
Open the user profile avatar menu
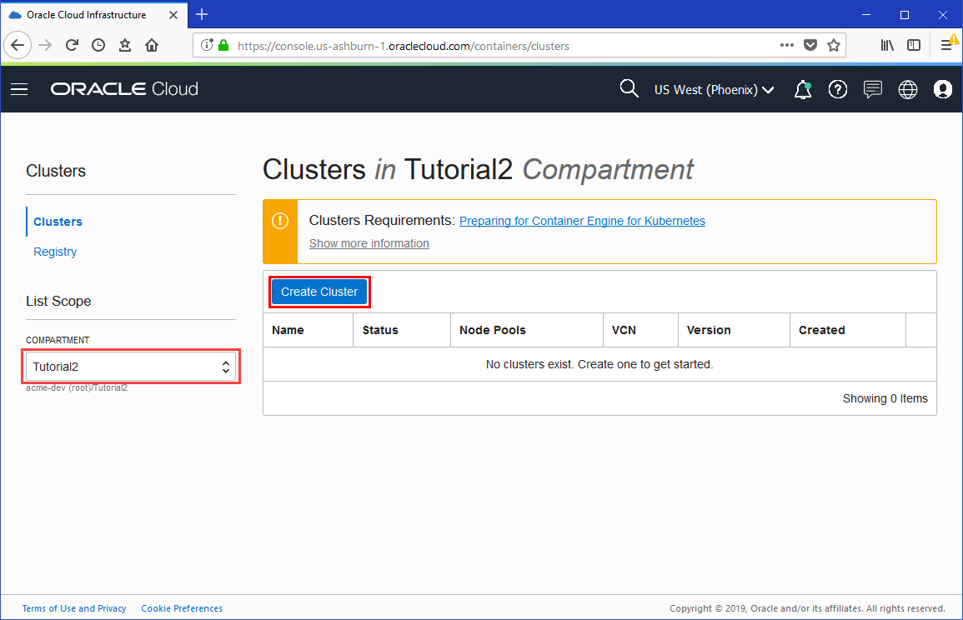coord(943,90)
